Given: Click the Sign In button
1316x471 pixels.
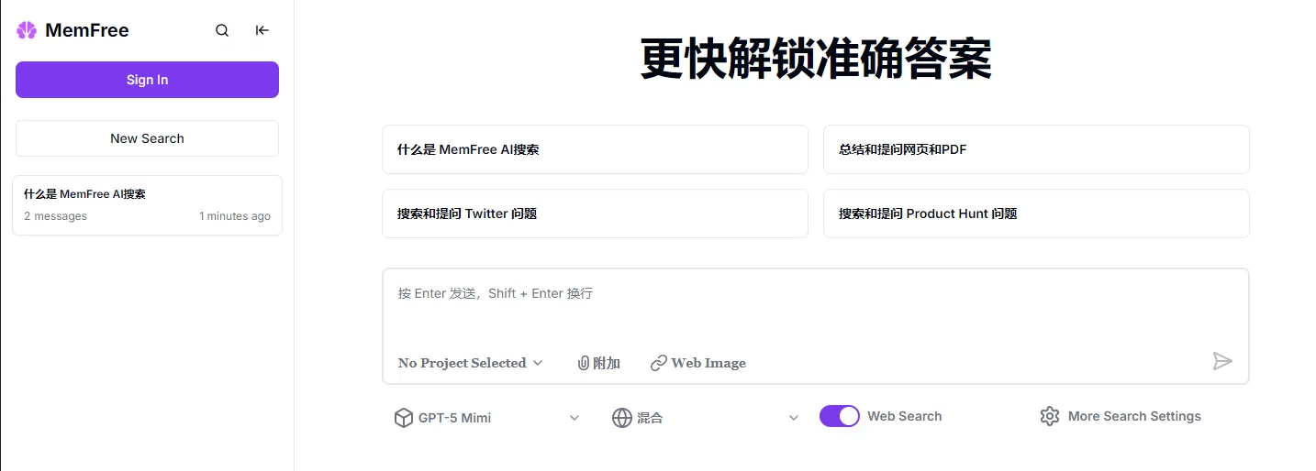Looking at the screenshot, I should coord(147,80).
